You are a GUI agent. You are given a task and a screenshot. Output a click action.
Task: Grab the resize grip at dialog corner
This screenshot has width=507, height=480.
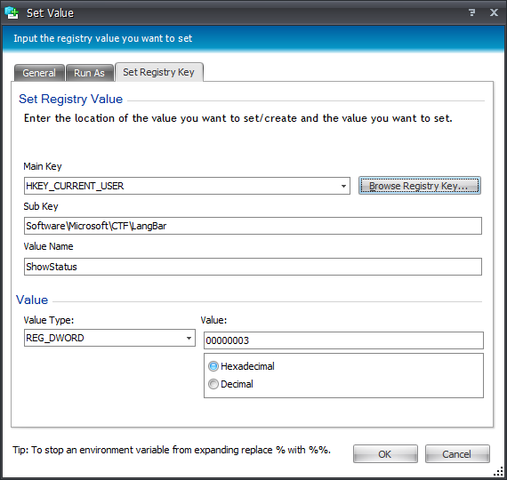pyautogui.click(x=499, y=472)
